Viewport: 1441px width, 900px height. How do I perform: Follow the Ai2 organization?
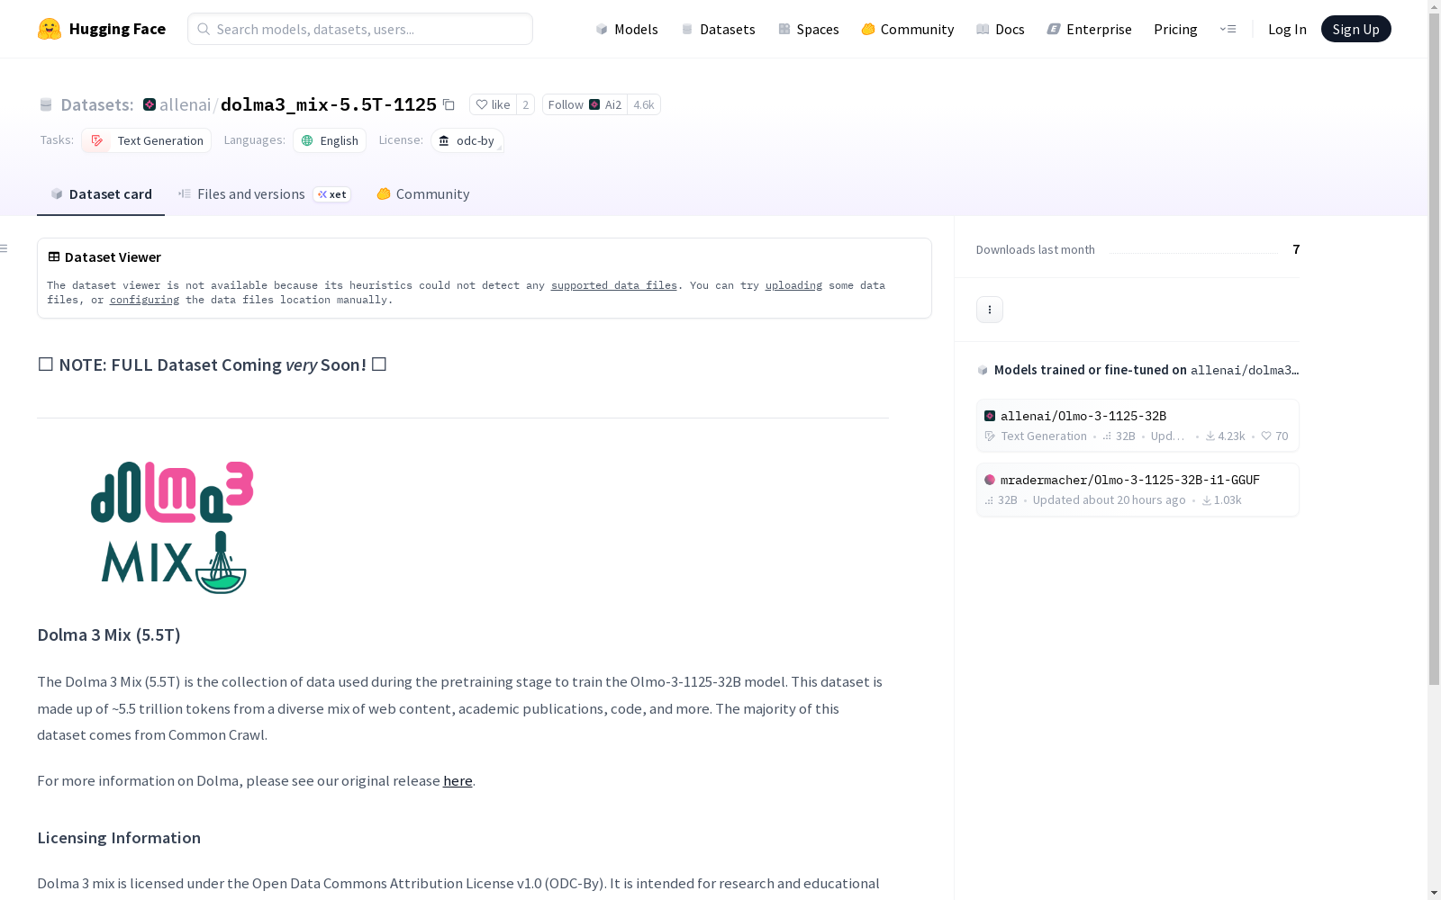coord(585,104)
